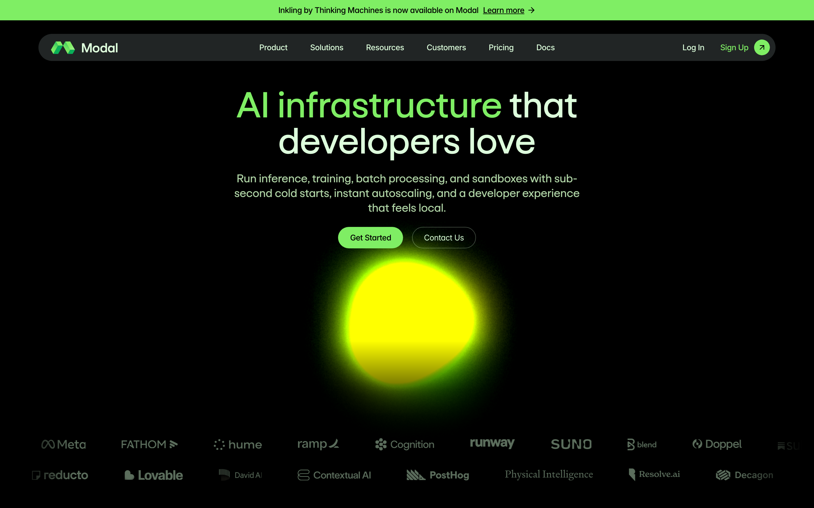Screen dimensions: 814x508
Task: Follow the Learn more banner link
Action: (504, 10)
